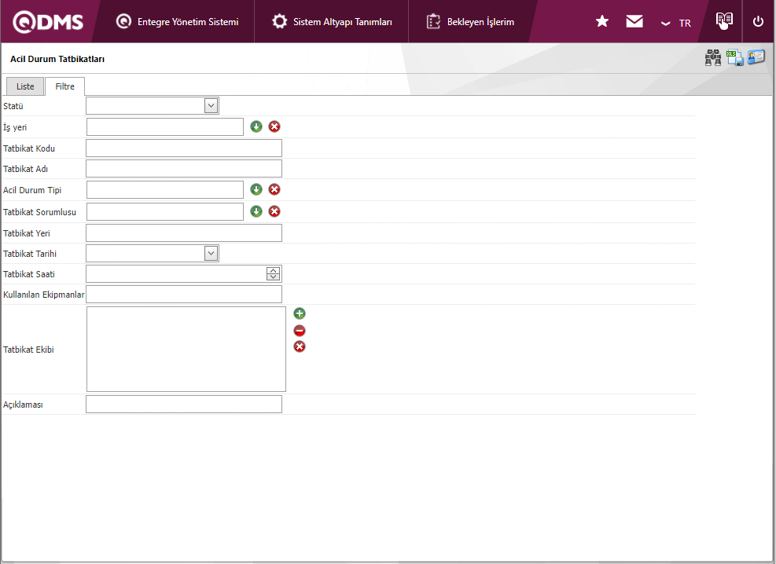776x564 pixels.
Task: Switch to the Liste tab
Action: (x=25, y=86)
